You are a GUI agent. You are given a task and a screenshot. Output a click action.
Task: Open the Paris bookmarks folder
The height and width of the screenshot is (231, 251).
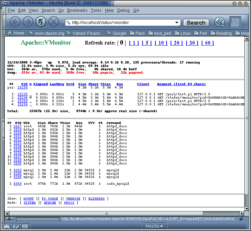[x=137, y=33]
